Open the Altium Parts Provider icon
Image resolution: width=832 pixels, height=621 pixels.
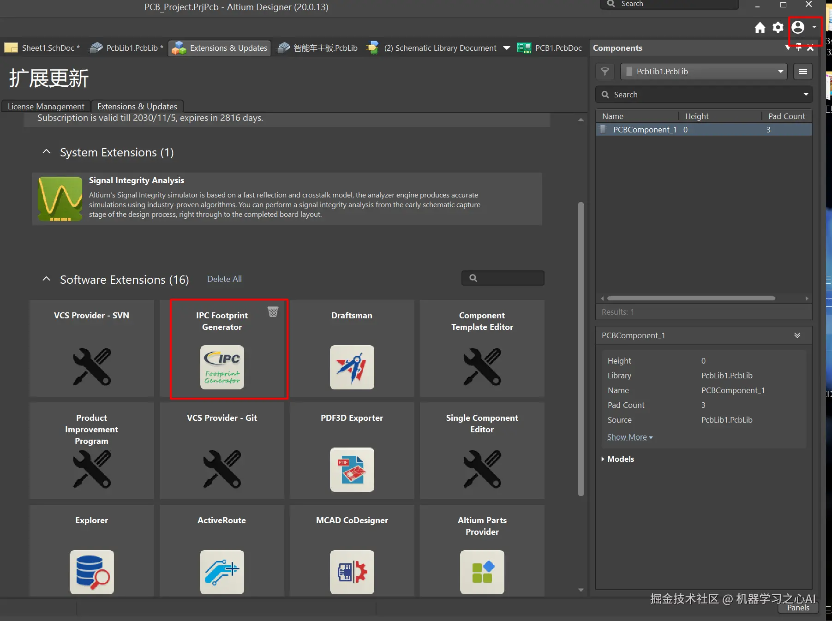click(x=482, y=572)
